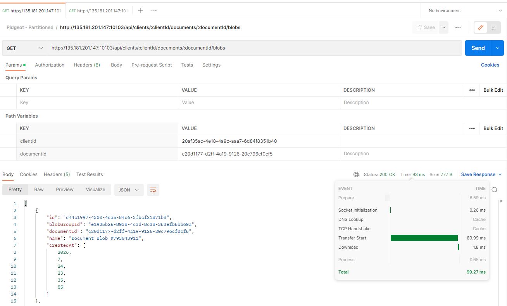Click the query param Key field
The image size is (507, 306).
[98, 103]
